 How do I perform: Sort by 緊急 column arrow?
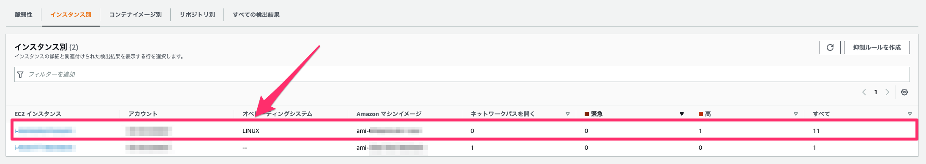682,114
